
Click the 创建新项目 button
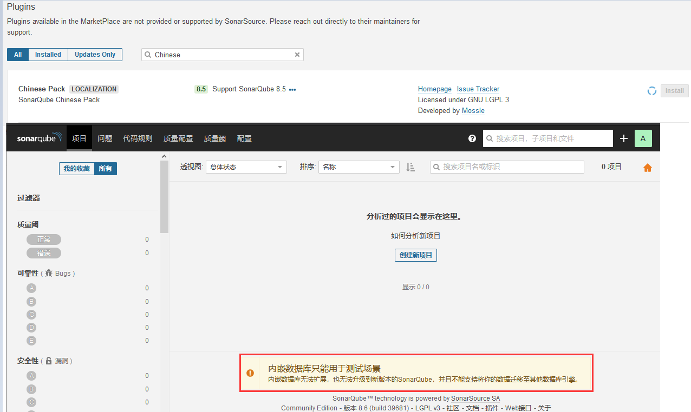click(416, 255)
